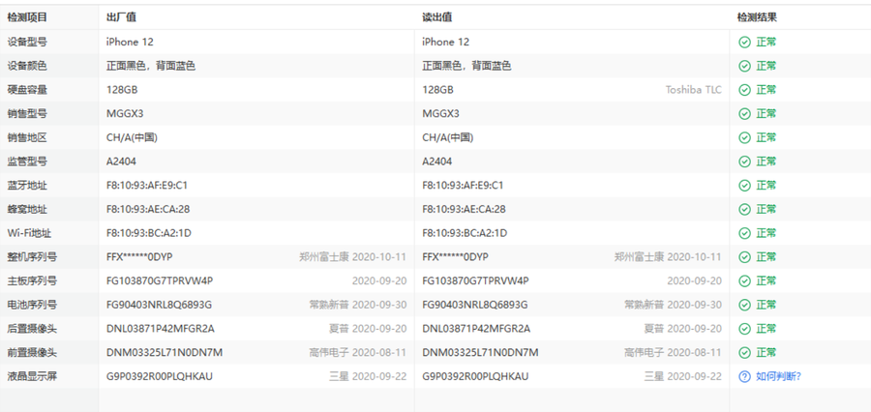Viewport: 871px width, 412px height.
Task: Click 出厂值 Bluetooth address F8:10:93:AF:E9:C1
Action: (147, 185)
